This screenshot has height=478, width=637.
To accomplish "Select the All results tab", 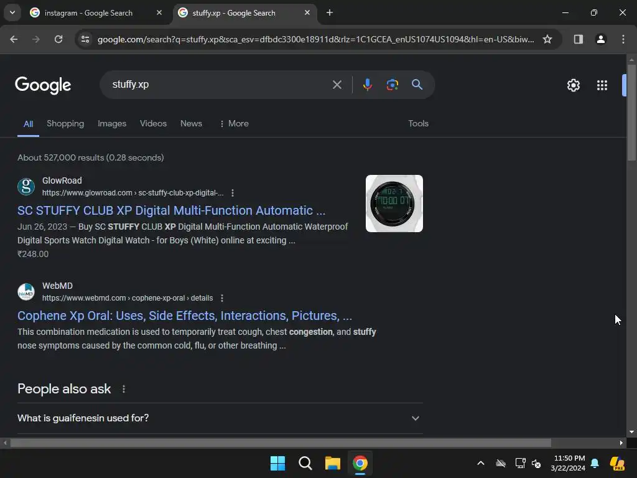I will click(x=28, y=124).
